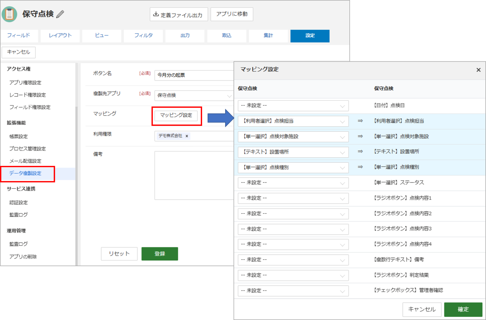This screenshot has height=320, width=486.
Task: Switch to the レイアウト tab
Action: click(x=60, y=36)
